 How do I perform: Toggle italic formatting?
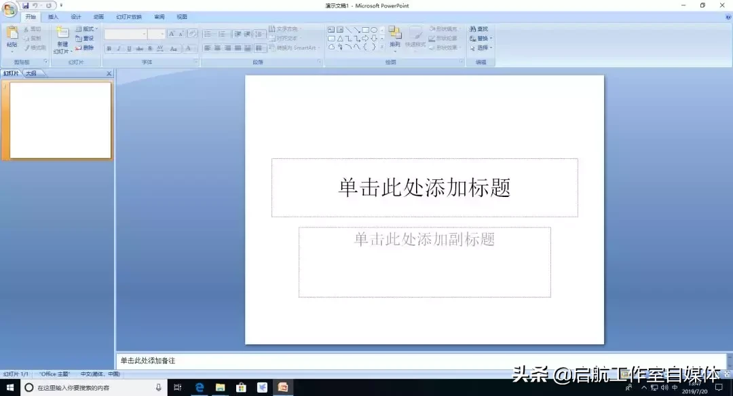(118, 48)
